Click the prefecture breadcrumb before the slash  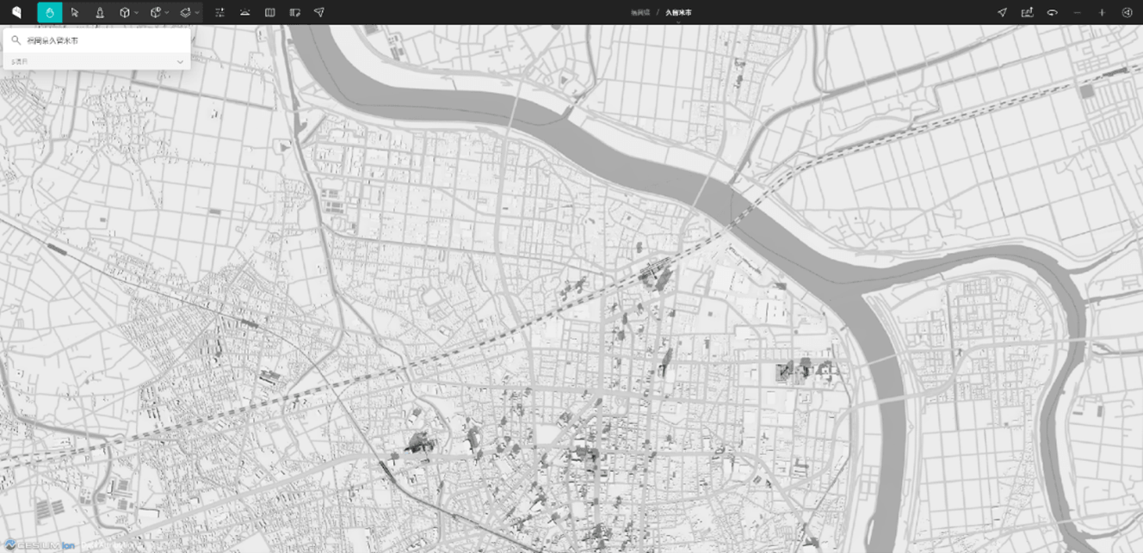coord(640,13)
